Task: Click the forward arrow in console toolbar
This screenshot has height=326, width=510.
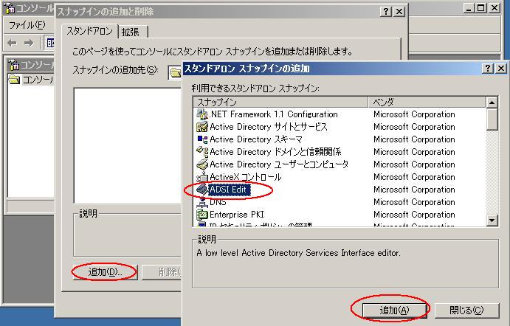Action: coord(29,43)
